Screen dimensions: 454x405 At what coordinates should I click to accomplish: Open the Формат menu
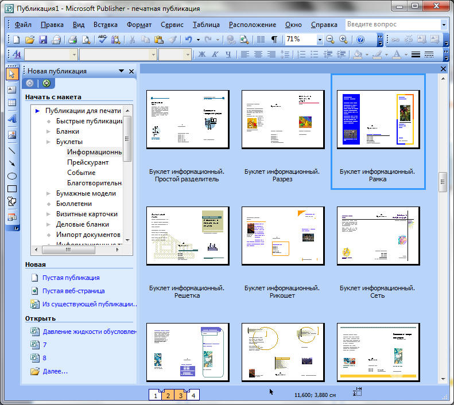point(139,25)
